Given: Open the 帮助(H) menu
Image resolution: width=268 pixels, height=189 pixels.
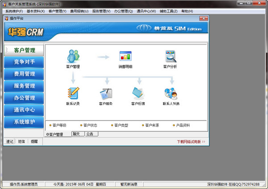Looking at the screenshot, I should 187,11.
